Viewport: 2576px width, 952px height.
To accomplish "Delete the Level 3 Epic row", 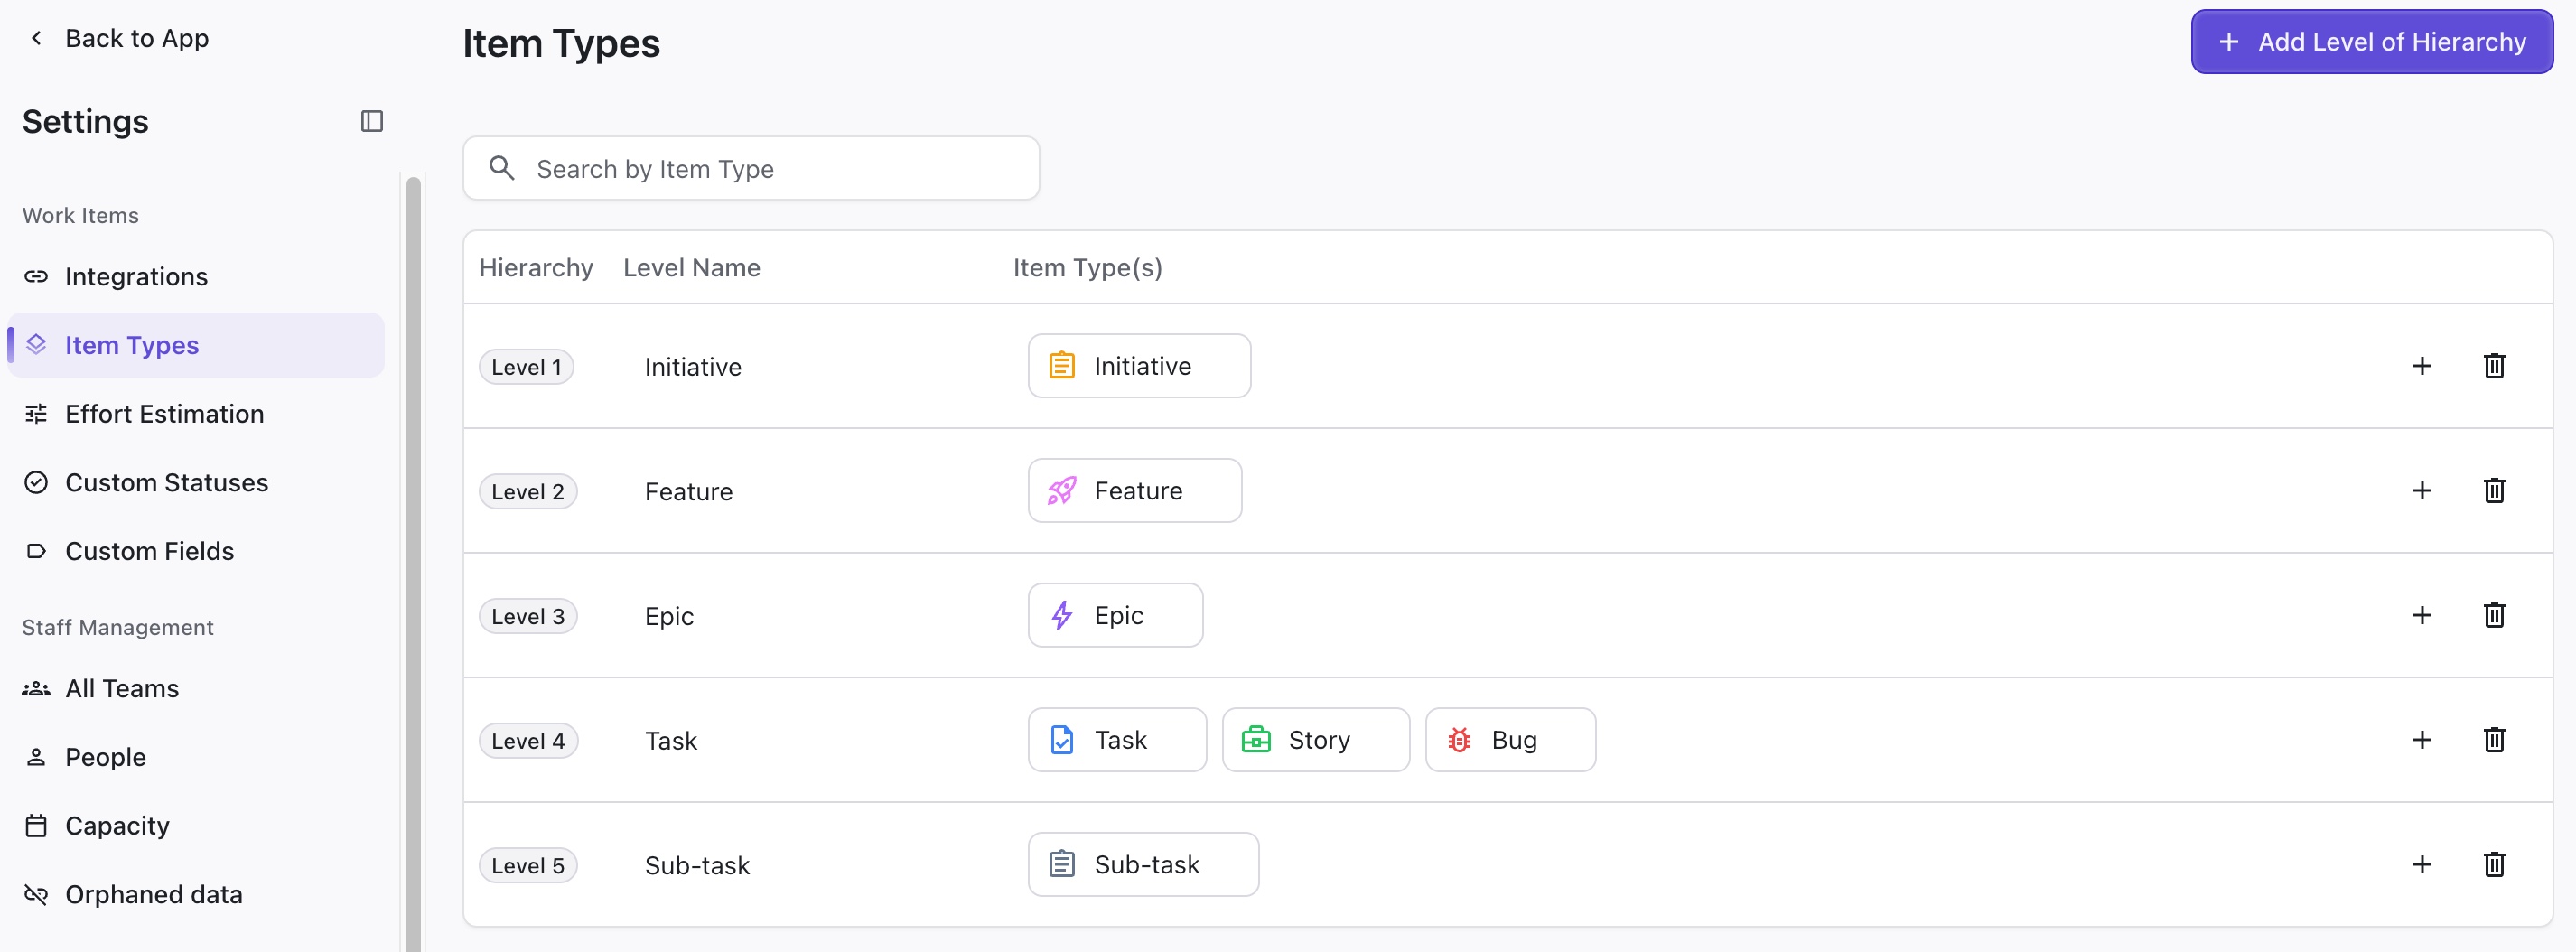I will coord(2494,615).
